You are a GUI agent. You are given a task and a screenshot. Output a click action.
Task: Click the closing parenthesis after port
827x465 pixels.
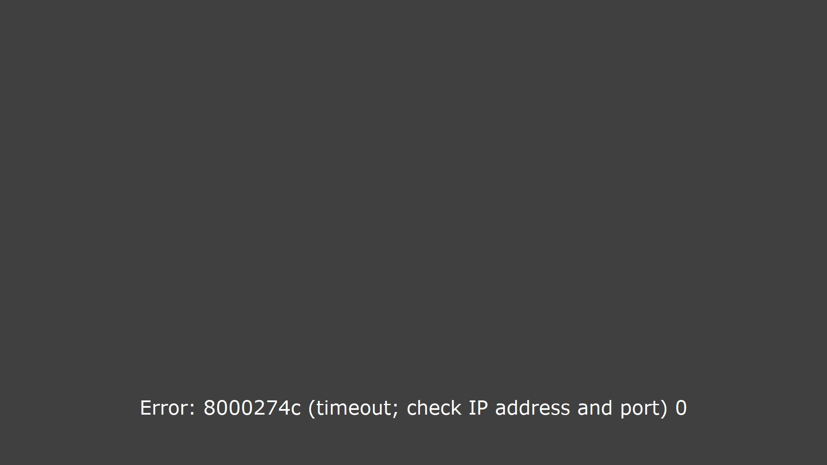663,409
